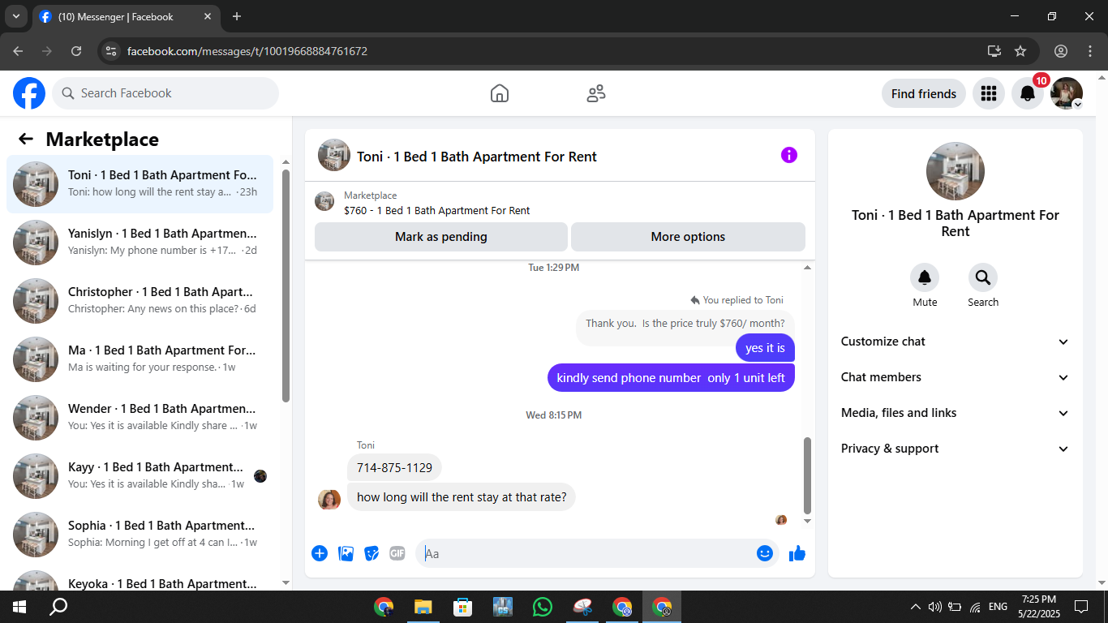This screenshot has height=623, width=1108.
Task: Click Mark as pending button
Action: [x=441, y=237]
